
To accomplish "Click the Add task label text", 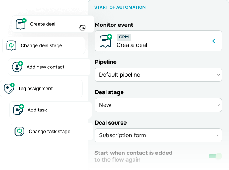I will pyautogui.click(x=37, y=110).
